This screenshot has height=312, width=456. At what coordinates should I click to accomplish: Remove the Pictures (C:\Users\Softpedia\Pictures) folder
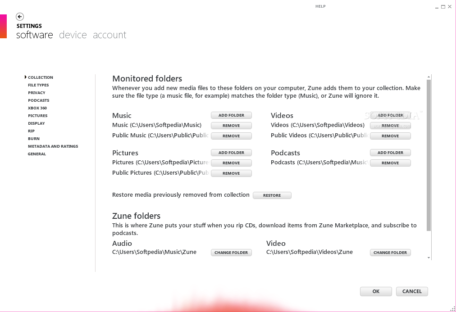pos(231,163)
